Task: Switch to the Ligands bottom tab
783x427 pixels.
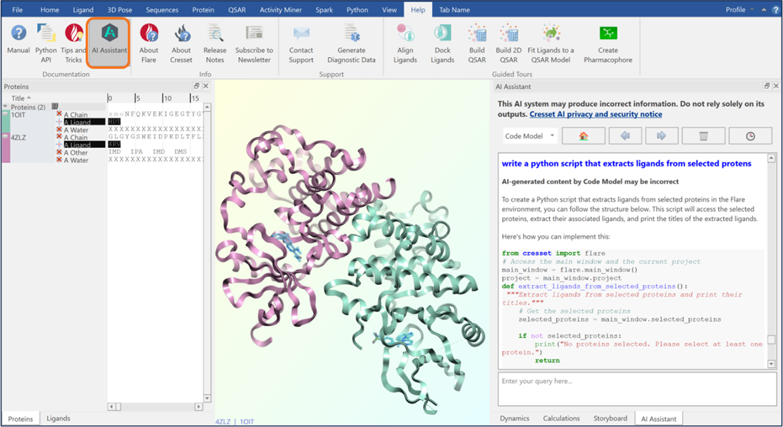Action: coord(58,419)
